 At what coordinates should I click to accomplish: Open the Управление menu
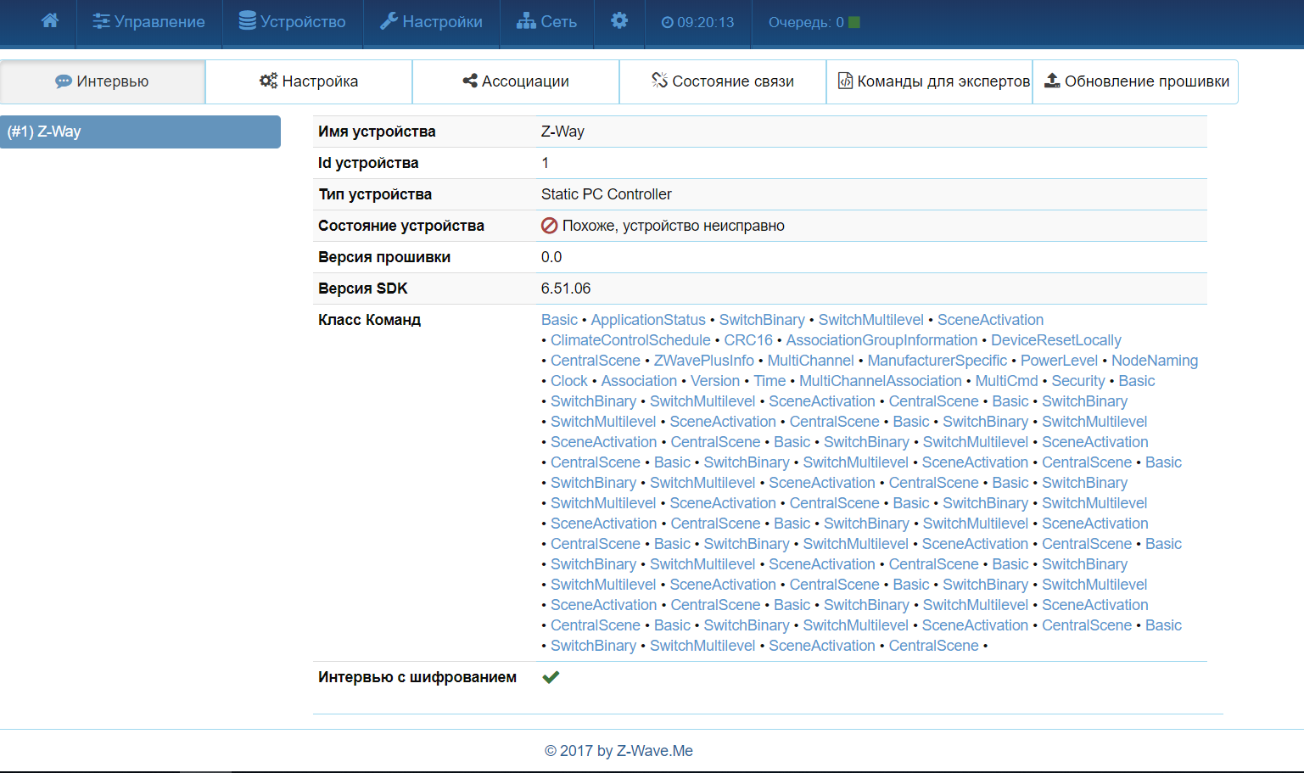(x=149, y=22)
